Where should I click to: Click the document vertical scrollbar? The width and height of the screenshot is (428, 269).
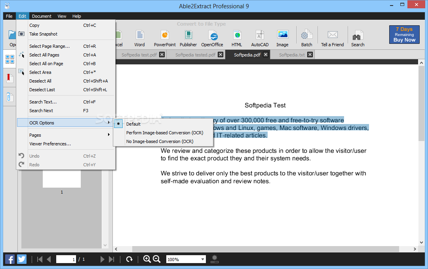click(421, 103)
